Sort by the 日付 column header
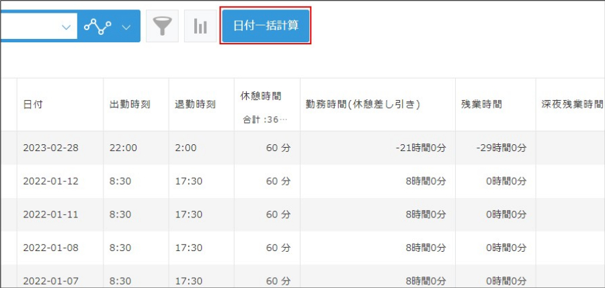This screenshot has height=288, width=605. (x=33, y=105)
